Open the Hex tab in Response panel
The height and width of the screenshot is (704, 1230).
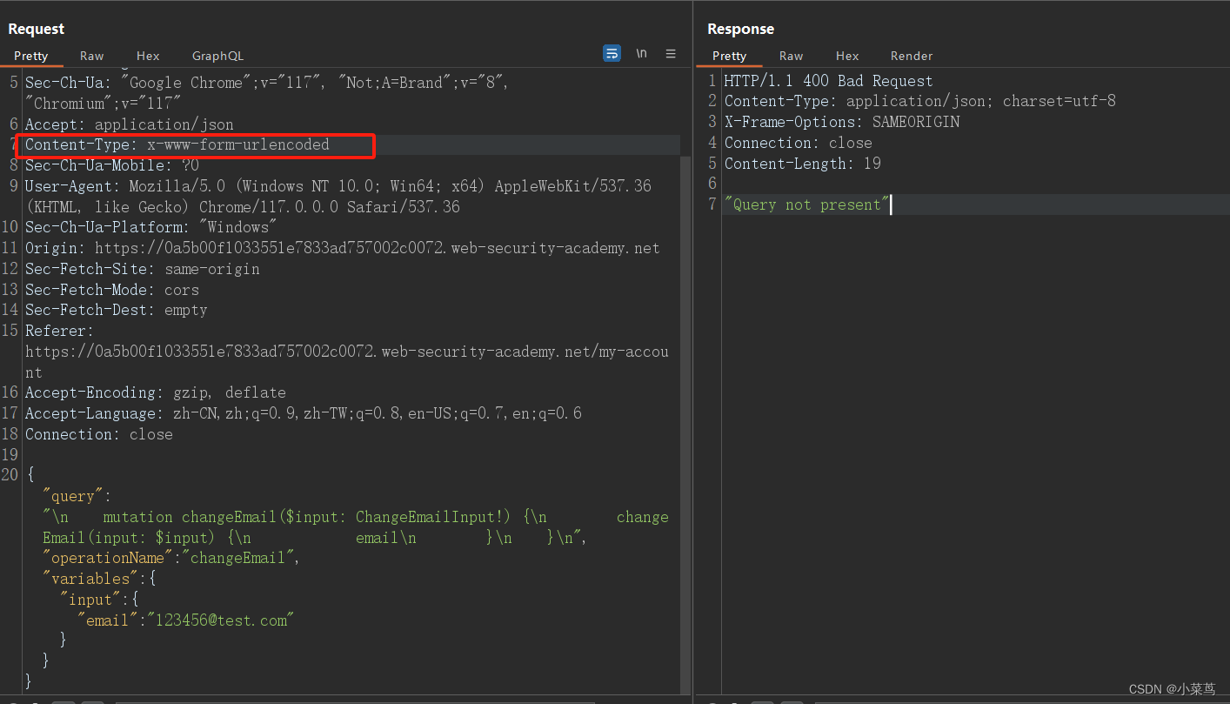click(x=847, y=56)
